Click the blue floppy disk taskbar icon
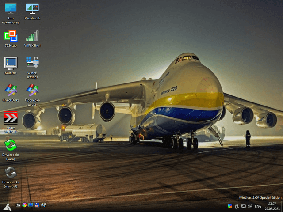 click(37, 205)
